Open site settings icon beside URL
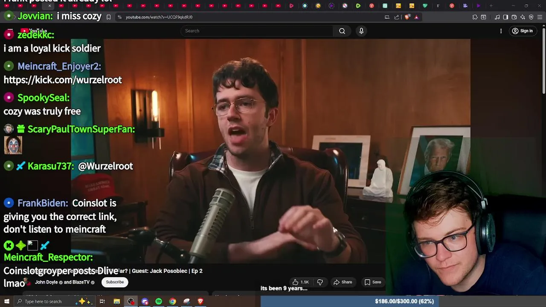546x307 pixels. pos(119,17)
